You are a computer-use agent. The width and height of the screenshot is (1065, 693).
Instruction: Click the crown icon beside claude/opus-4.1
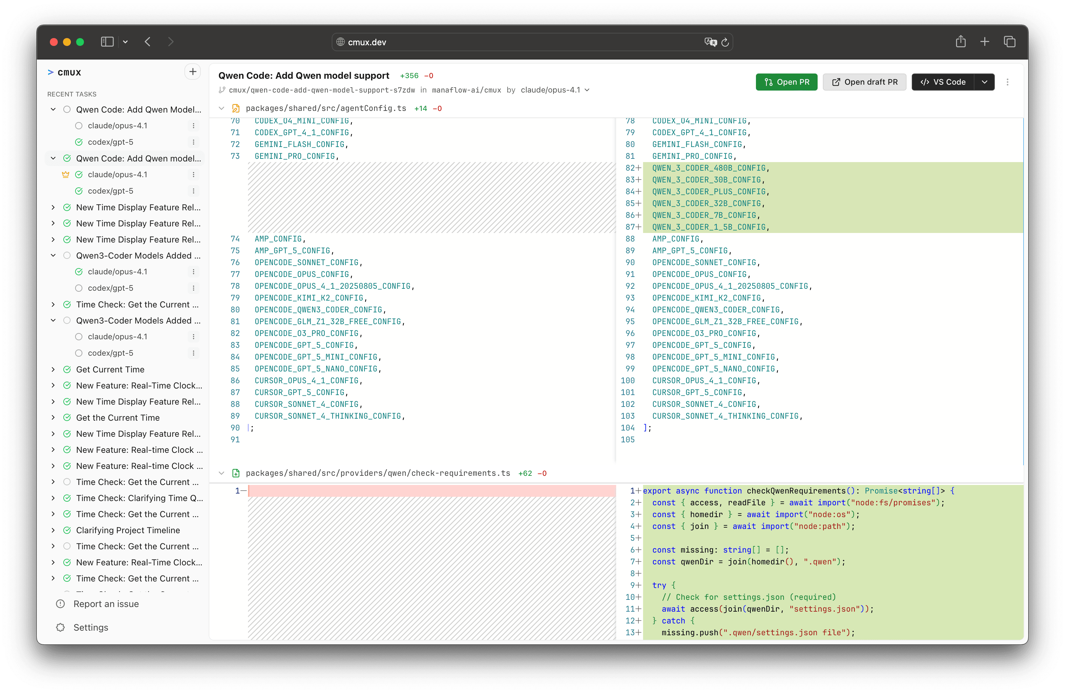[x=65, y=175]
